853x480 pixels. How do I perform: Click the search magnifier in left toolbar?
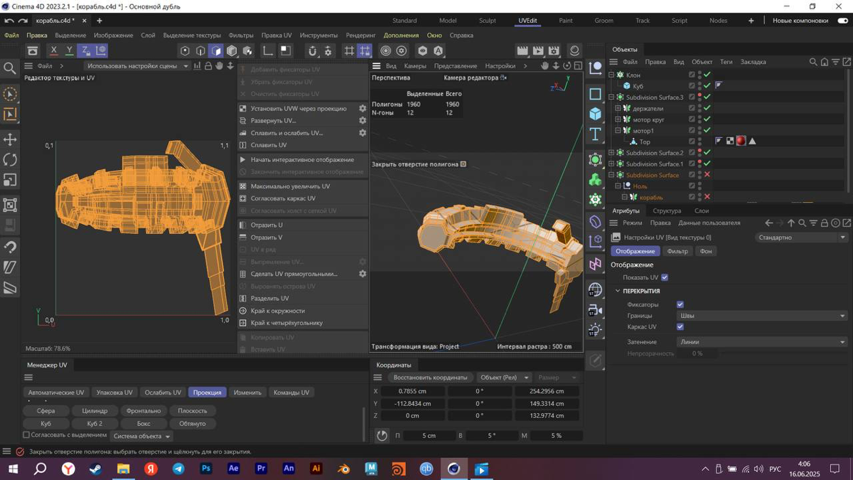[10, 68]
